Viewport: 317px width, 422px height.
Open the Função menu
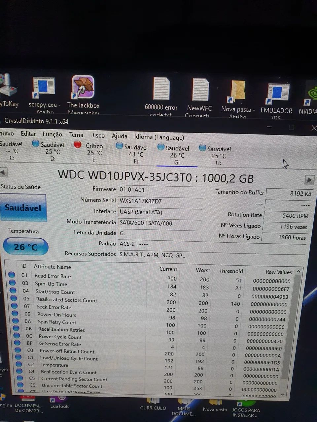52,134
